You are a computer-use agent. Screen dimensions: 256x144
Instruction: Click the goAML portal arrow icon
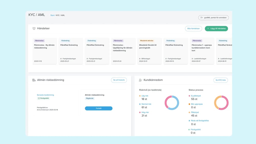click(x=201, y=18)
